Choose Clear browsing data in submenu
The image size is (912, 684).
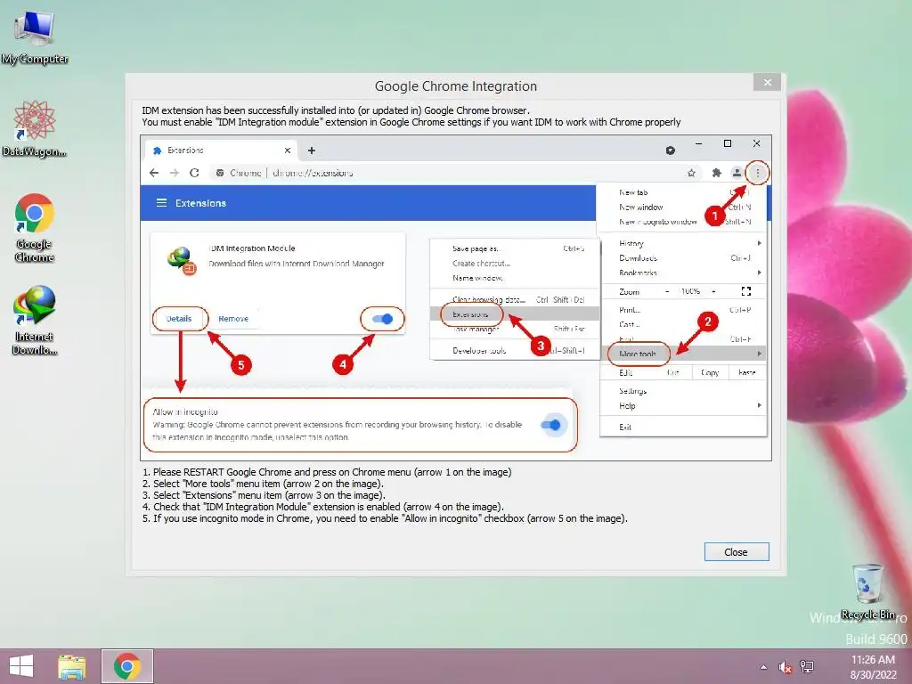[515, 299]
